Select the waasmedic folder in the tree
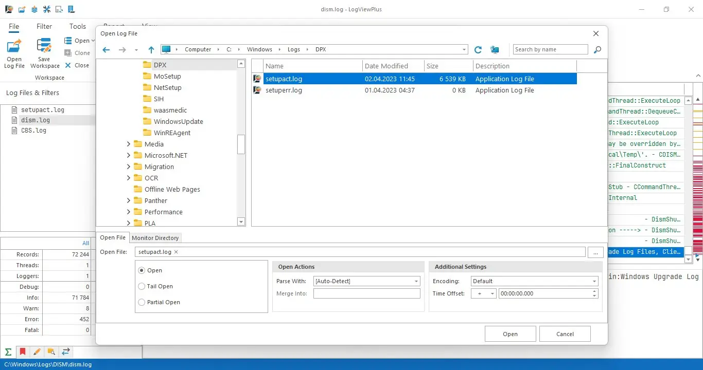703x370 pixels. pos(170,110)
